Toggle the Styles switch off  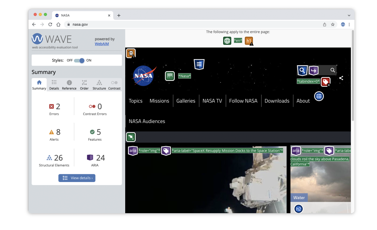click(x=79, y=60)
